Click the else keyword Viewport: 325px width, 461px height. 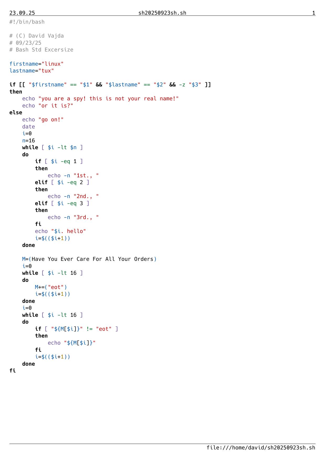pos(16,112)
